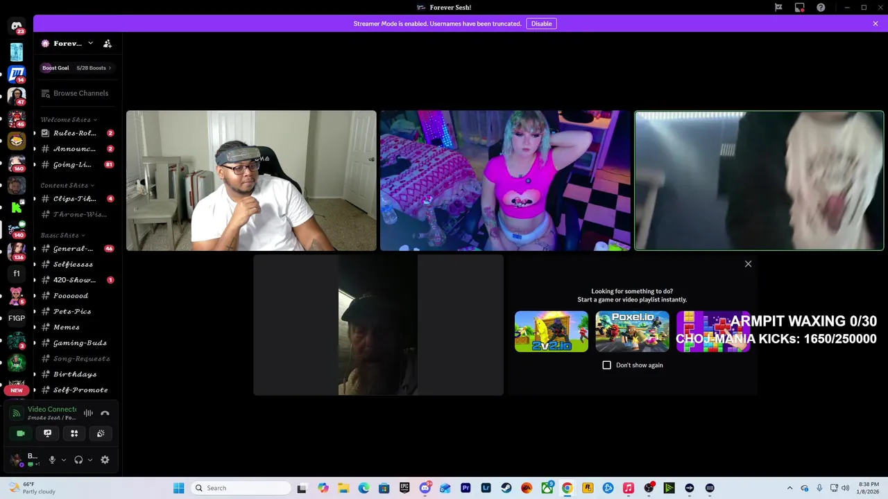Open the Announcements channel
Viewport: 888px width, 499px height.
[x=76, y=149]
